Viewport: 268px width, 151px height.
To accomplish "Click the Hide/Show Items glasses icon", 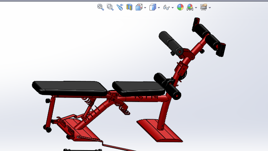I will click(x=166, y=8).
